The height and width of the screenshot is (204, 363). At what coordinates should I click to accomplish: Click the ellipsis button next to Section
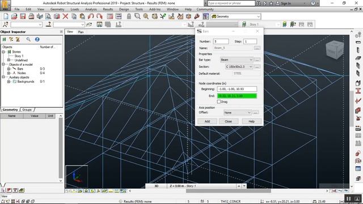[x=257, y=67]
